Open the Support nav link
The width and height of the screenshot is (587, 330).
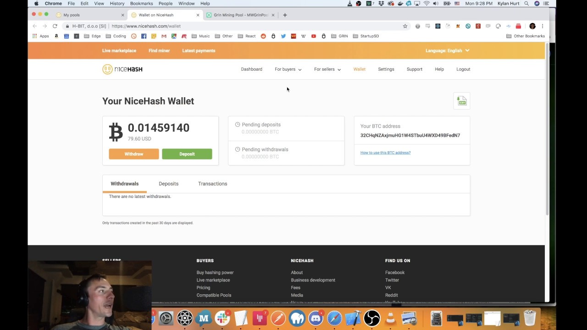[x=415, y=69]
